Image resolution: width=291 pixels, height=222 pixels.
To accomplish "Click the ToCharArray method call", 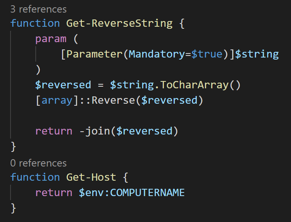I will click(194, 85).
